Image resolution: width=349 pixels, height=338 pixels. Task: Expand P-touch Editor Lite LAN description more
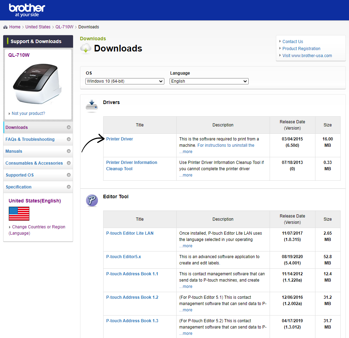[186, 246]
